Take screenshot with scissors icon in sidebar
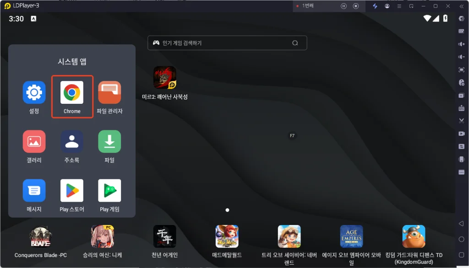The image size is (469, 268). click(x=462, y=121)
